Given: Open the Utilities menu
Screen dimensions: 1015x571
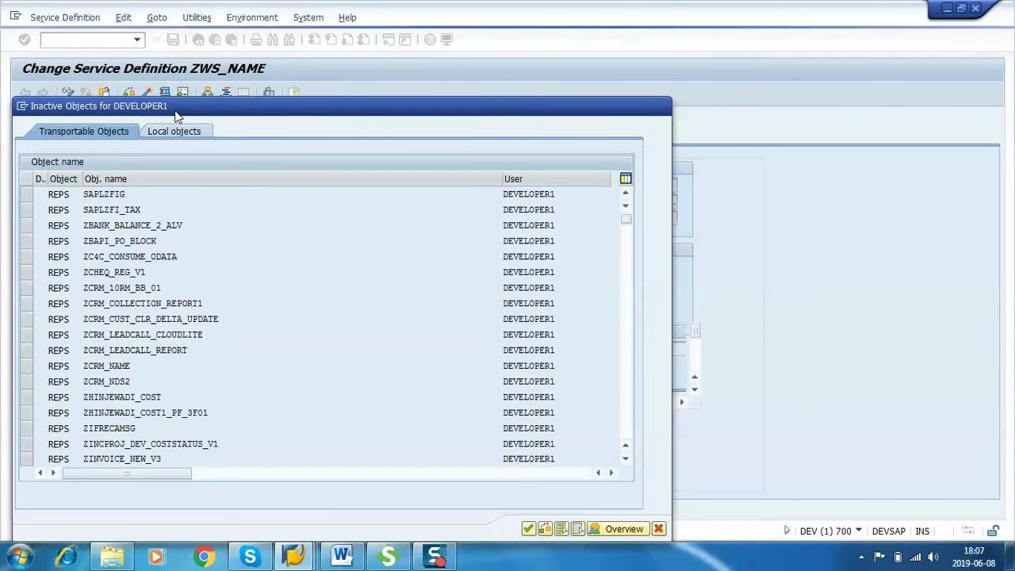Looking at the screenshot, I should coord(197,17).
